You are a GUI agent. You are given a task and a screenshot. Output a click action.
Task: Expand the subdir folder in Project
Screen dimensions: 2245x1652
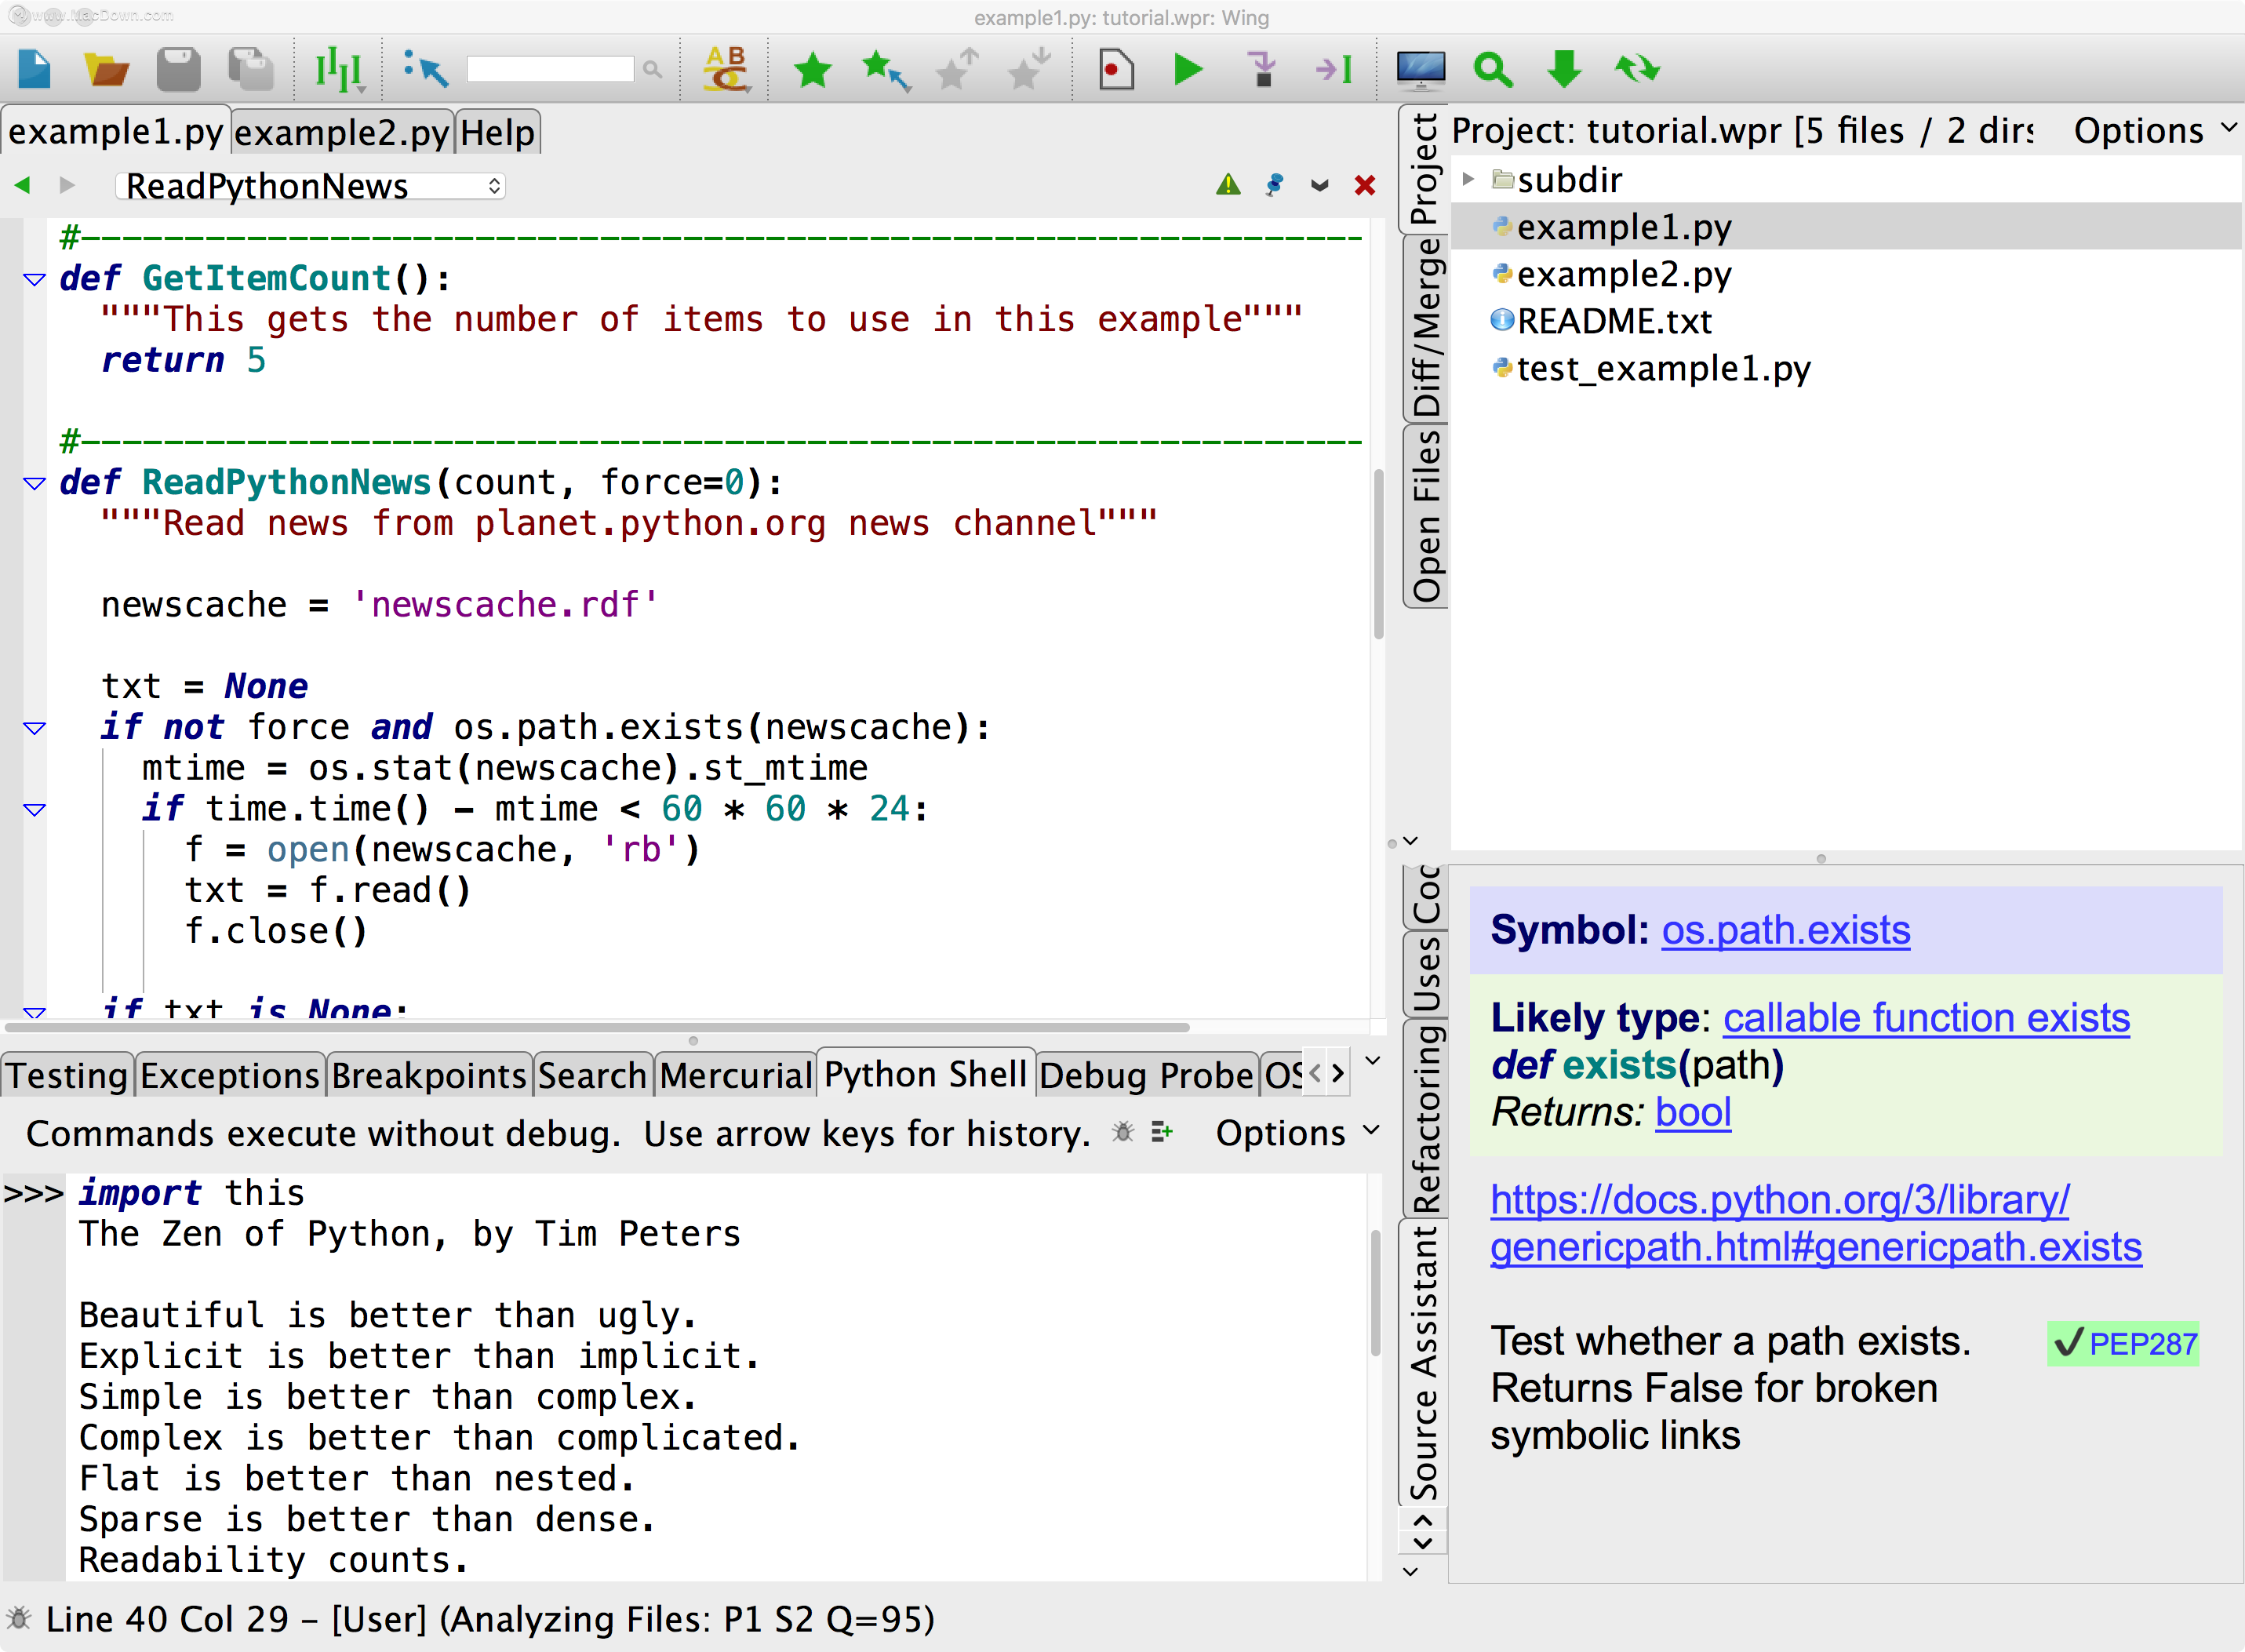[x=1468, y=179]
